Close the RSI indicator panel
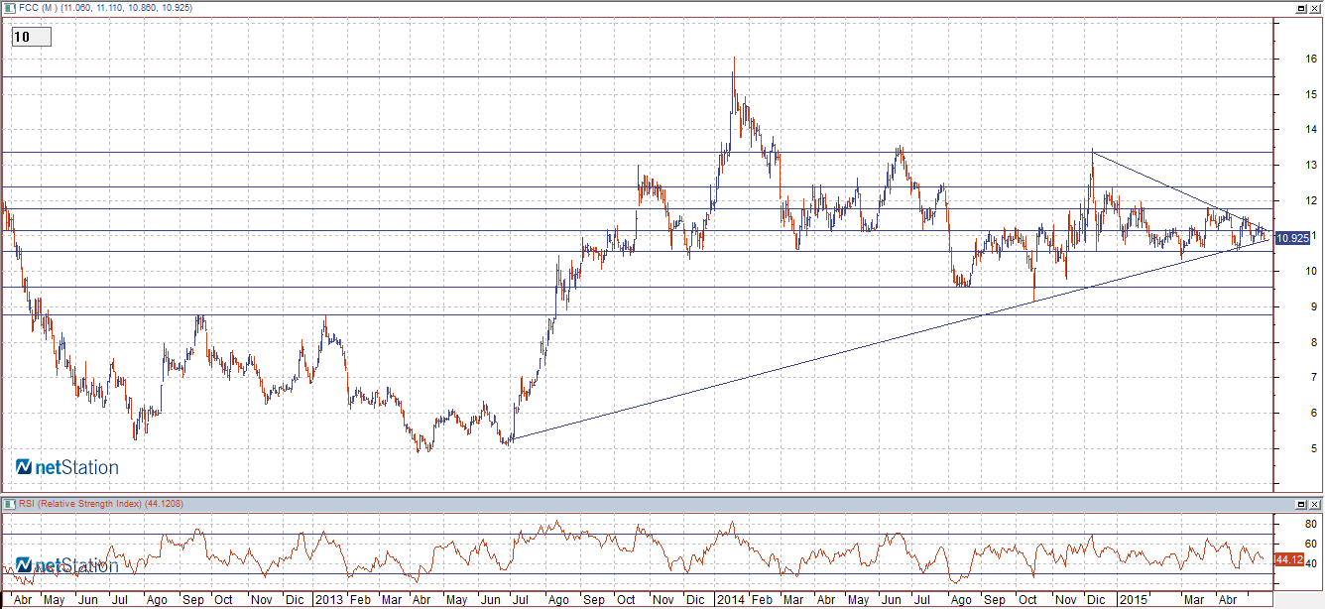1325x609 pixels. click(x=1314, y=504)
